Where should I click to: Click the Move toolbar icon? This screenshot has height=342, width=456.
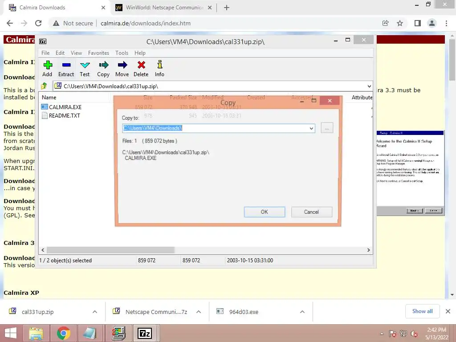tap(122, 69)
